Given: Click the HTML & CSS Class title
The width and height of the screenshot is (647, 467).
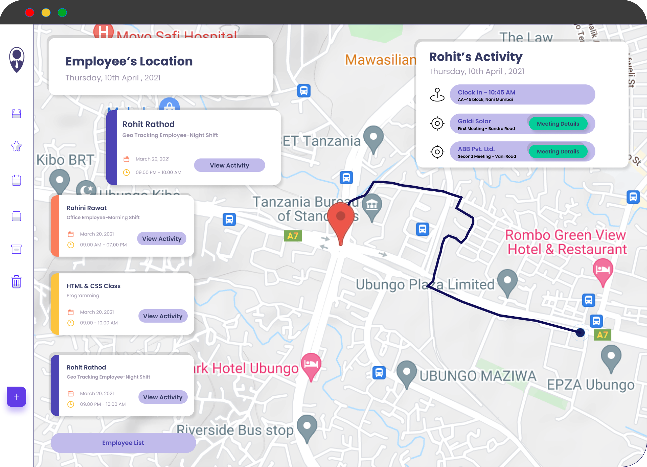Looking at the screenshot, I should pyautogui.click(x=94, y=286).
